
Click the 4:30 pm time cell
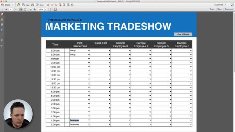(x=55, y=120)
